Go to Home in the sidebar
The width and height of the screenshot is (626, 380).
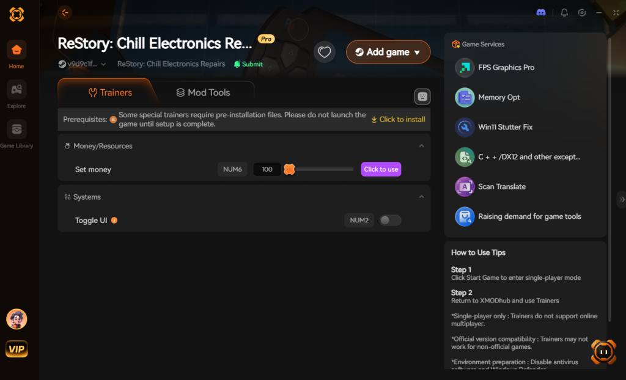pos(17,55)
